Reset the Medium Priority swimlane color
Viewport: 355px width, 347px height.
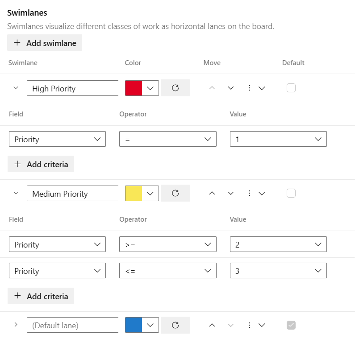pyautogui.click(x=175, y=193)
